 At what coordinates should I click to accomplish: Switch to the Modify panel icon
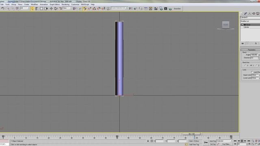tap(246, 13)
